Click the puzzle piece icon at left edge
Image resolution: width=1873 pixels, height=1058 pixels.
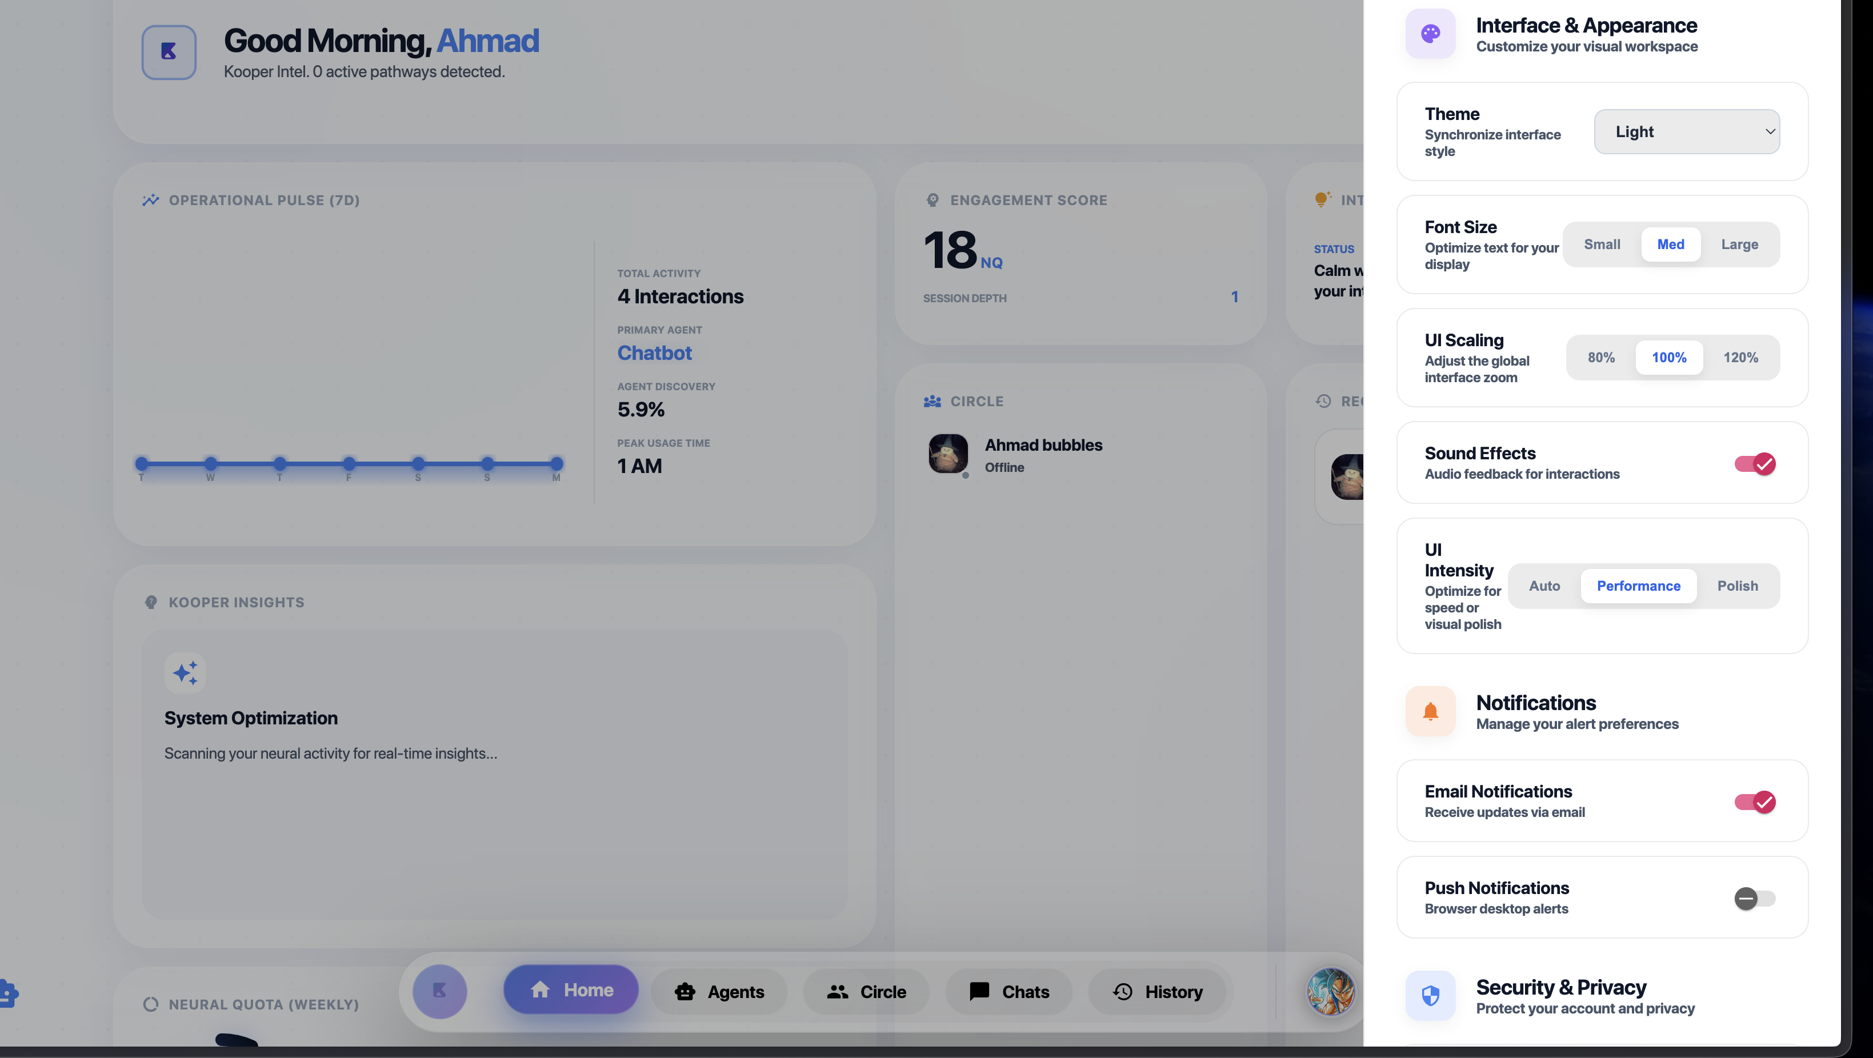pyautogui.click(x=9, y=993)
